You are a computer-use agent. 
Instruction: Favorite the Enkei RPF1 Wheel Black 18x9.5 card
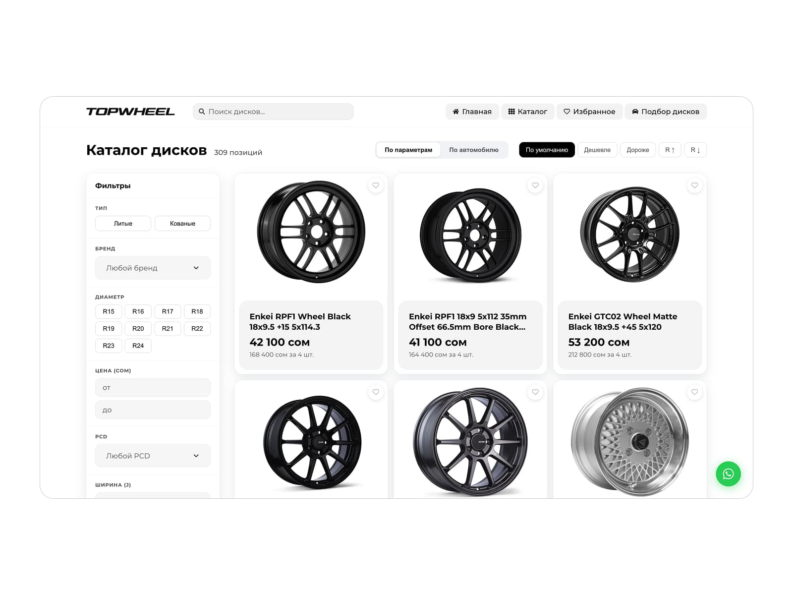[376, 185]
